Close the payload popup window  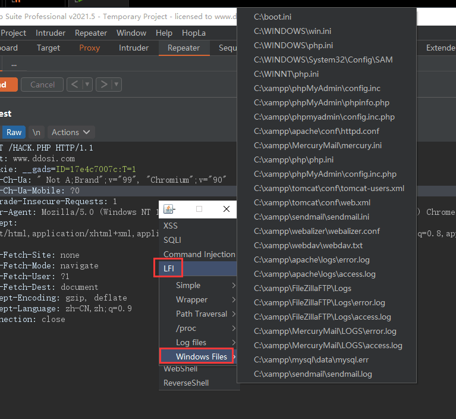click(x=227, y=209)
